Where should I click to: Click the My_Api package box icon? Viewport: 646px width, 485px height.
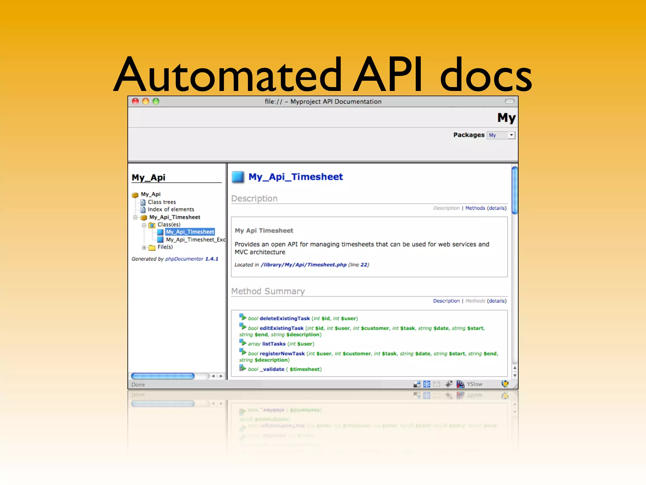pyautogui.click(x=135, y=195)
